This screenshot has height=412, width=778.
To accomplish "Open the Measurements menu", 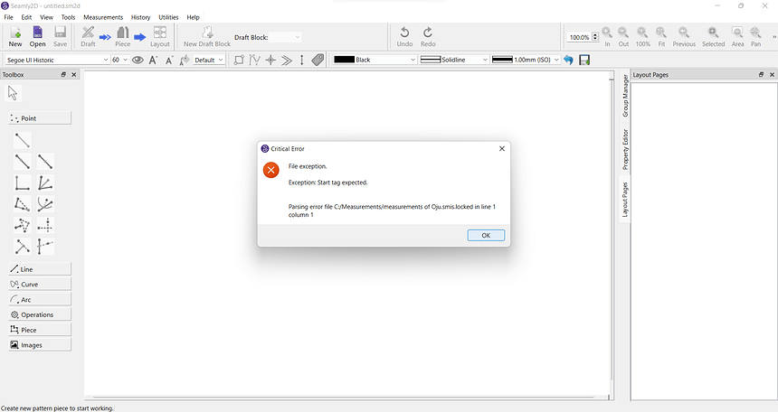I will pos(103,17).
